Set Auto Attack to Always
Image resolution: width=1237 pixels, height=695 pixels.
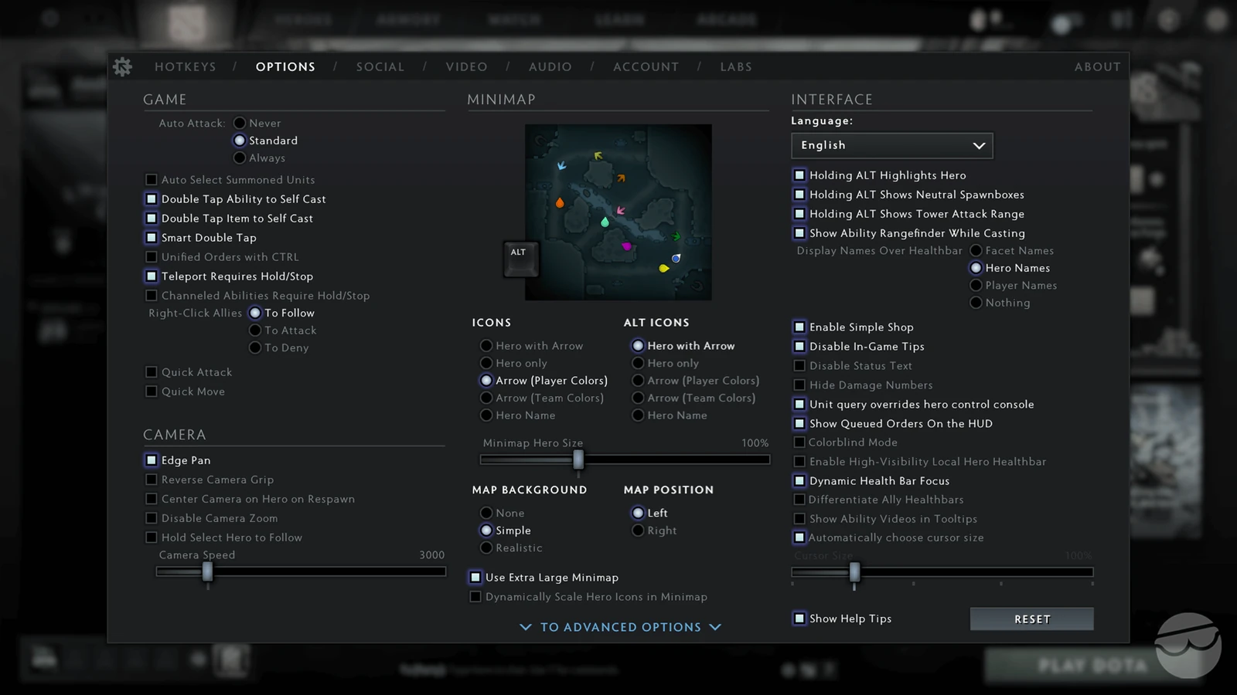click(x=240, y=158)
